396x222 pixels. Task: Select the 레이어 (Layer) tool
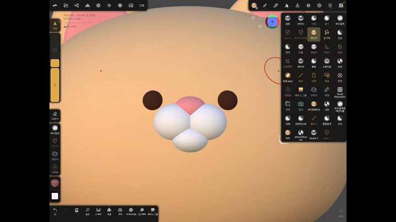[x=301, y=63]
